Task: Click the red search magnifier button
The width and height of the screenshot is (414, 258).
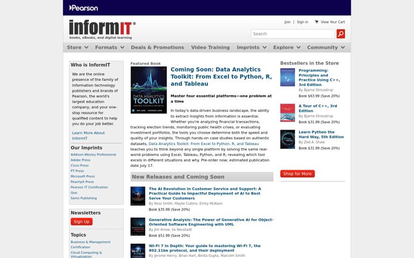Action: point(340,34)
